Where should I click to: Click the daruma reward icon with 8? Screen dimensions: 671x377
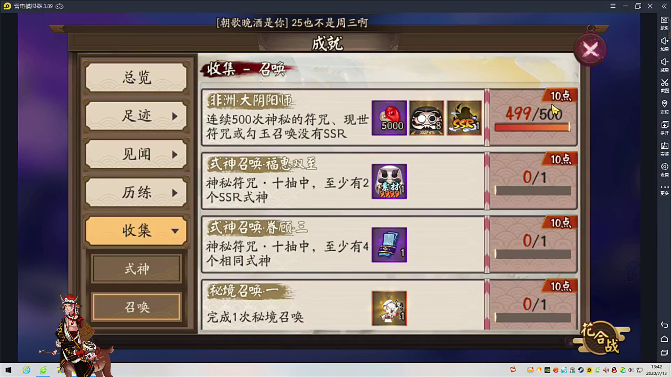426,118
